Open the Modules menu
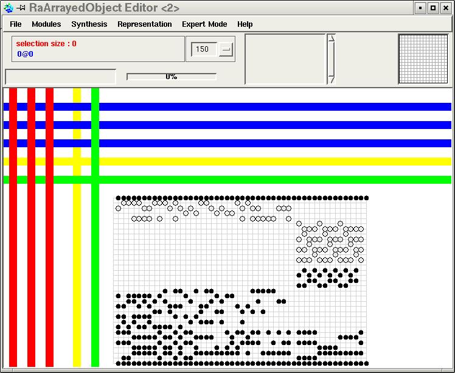Viewport: 455px width, 373px height. pos(46,24)
